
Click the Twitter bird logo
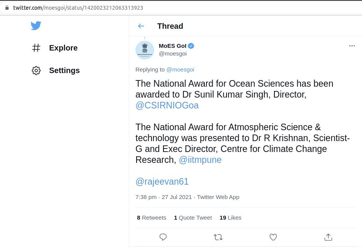coord(36,26)
